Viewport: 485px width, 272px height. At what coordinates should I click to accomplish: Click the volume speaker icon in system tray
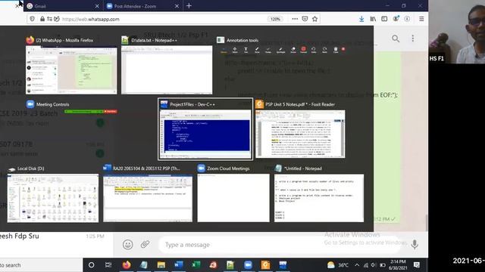pos(374,265)
